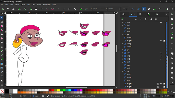Select the Node tool in toolbox
175x98 pixels.
click(2, 18)
